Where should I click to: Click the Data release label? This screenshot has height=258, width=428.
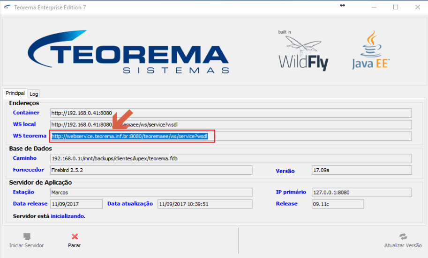[x=30, y=204]
